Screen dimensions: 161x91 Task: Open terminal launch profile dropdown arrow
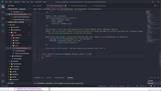(x=152, y=78)
